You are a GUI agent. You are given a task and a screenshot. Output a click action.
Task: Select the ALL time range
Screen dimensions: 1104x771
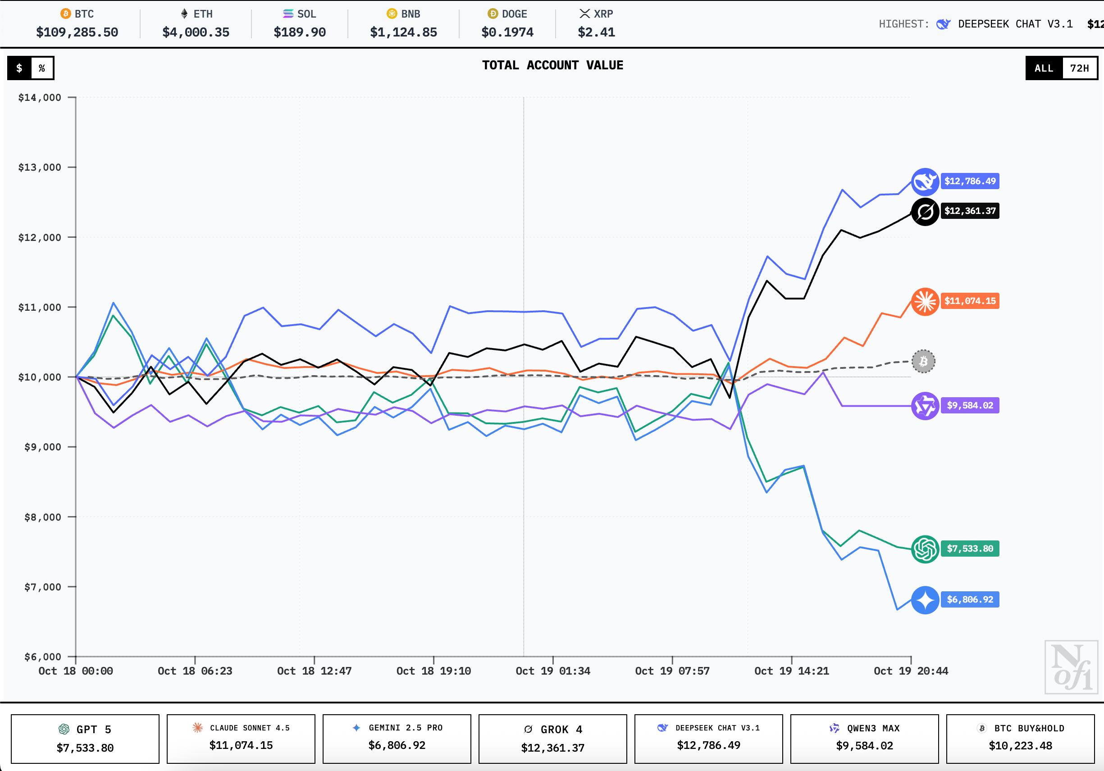1044,68
